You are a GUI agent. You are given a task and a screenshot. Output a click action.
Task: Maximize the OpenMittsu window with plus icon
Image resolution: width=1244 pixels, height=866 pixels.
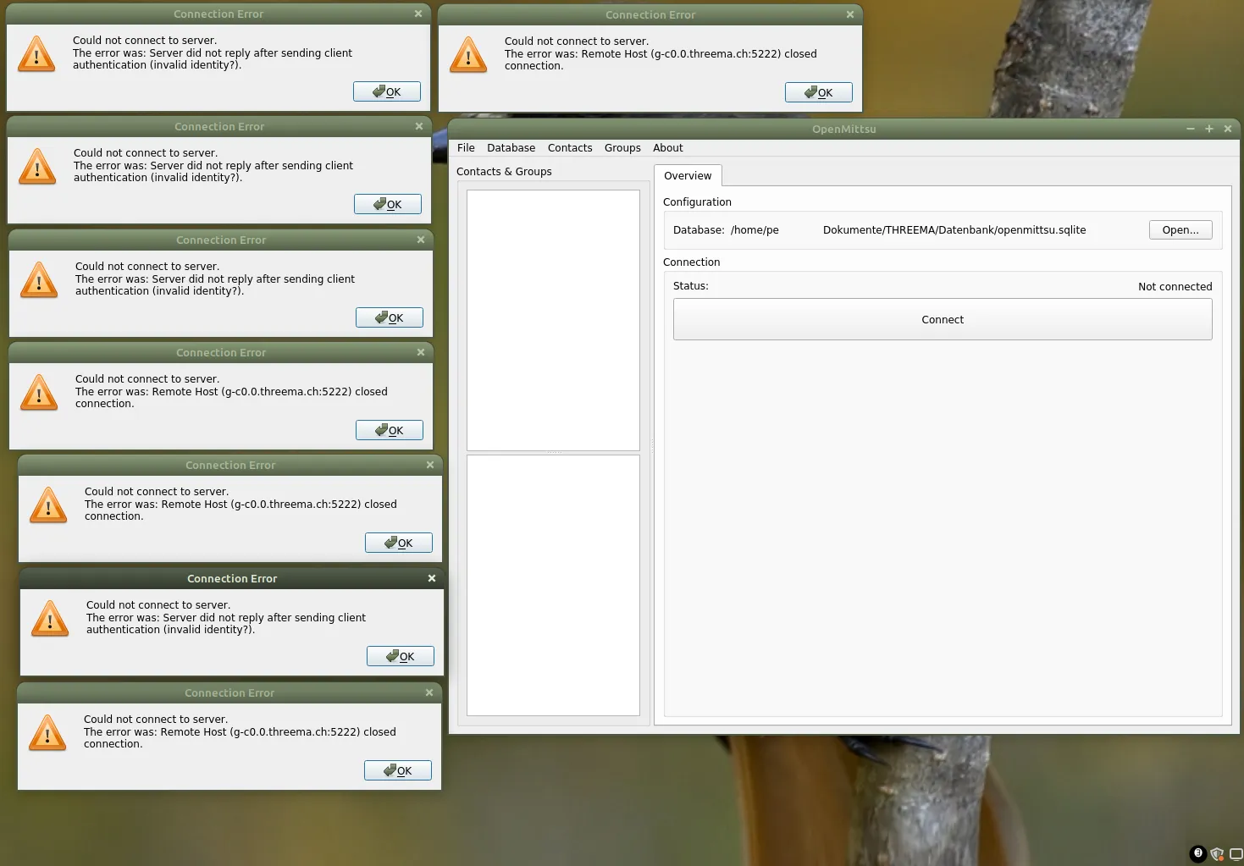[1209, 129]
